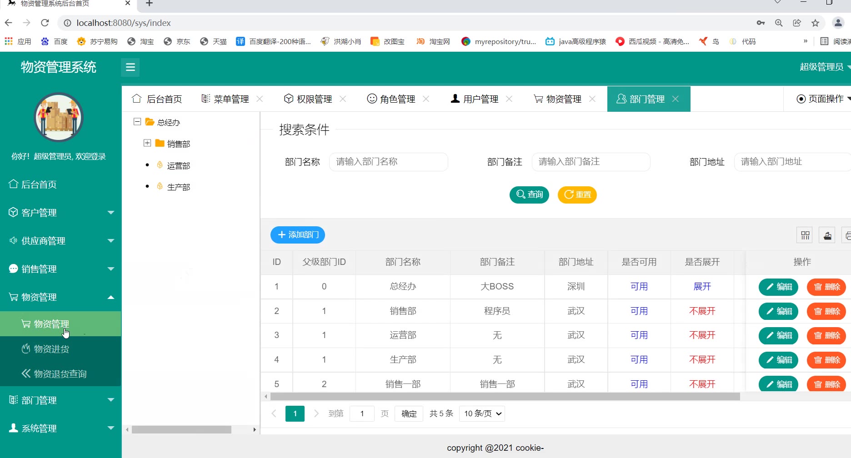Click the hamburger sidebar collapse icon
Screen dimensions: 851x458
pyautogui.click(x=130, y=67)
